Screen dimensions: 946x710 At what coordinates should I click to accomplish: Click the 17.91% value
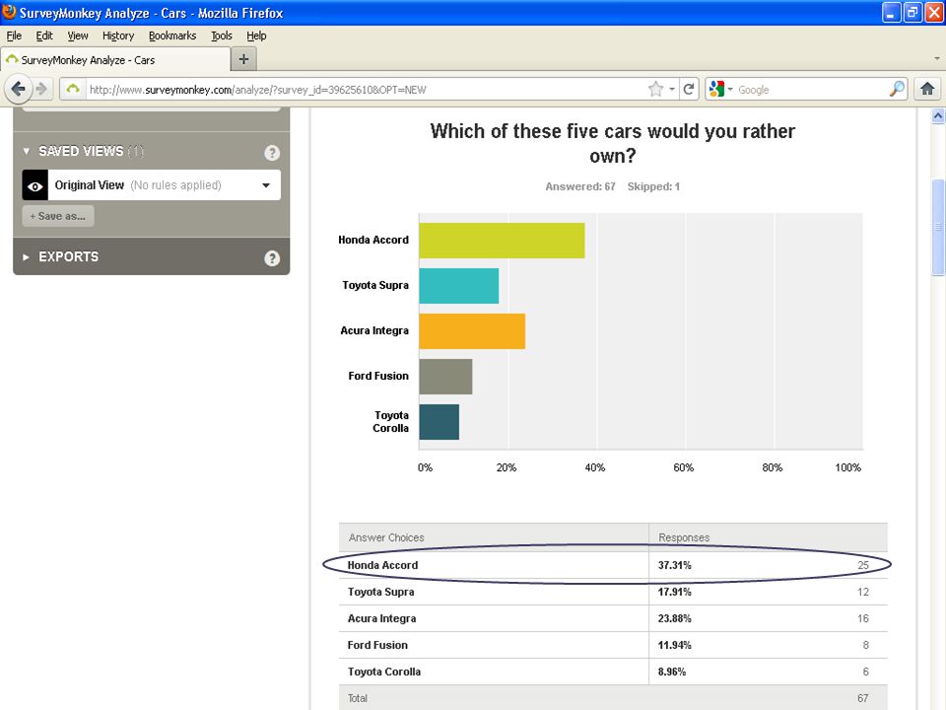click(x=674, y=592)
